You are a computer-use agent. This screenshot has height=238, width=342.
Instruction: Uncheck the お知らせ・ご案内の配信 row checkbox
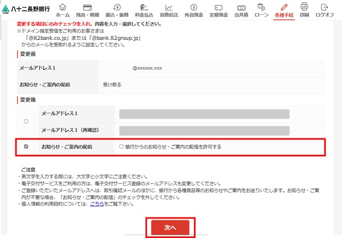[x=26, y=146]
